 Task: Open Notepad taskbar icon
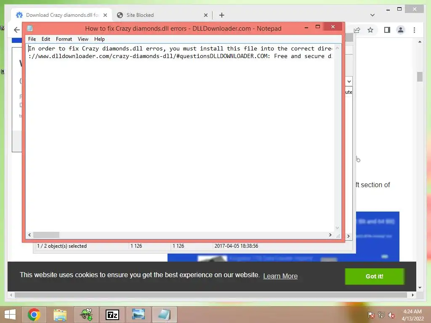point(165,315)
